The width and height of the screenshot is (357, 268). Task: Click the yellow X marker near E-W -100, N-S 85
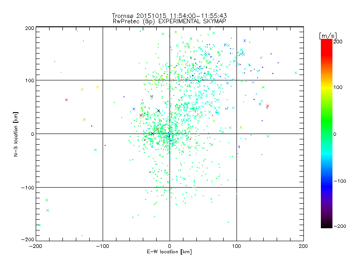[x=98, y=87]
